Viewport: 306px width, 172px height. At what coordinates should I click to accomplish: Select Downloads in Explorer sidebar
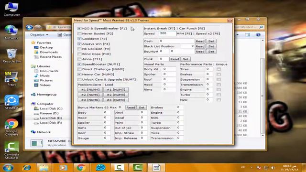(x=49, y=52)
